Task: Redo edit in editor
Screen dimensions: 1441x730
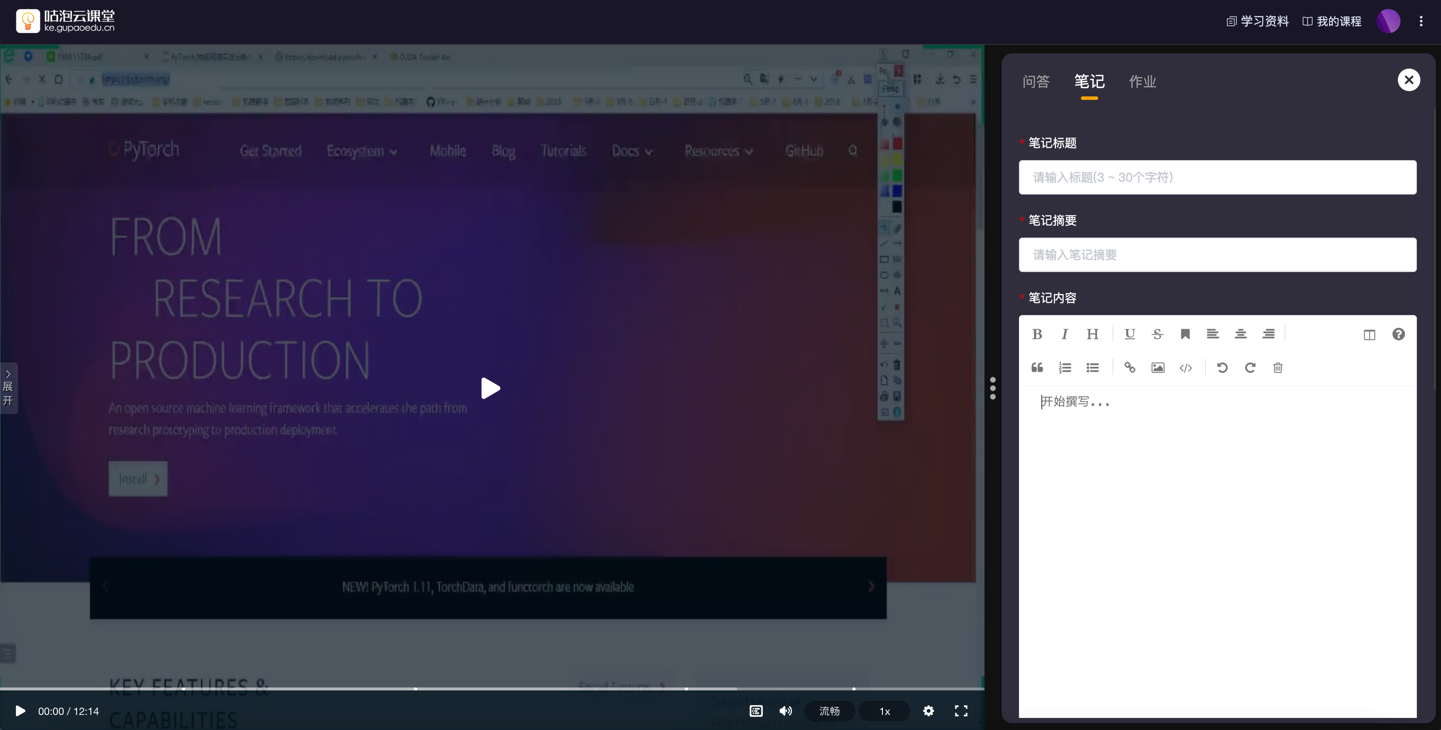Action: (x=1250, y=368)
